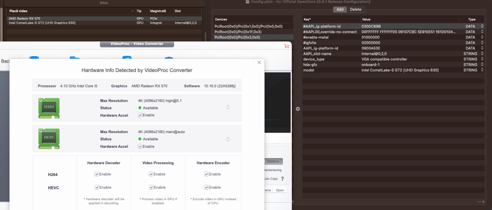This screenshot has height=210, width=492.
Task: Click the question mark help icon
Action: [x=282, y=178]
